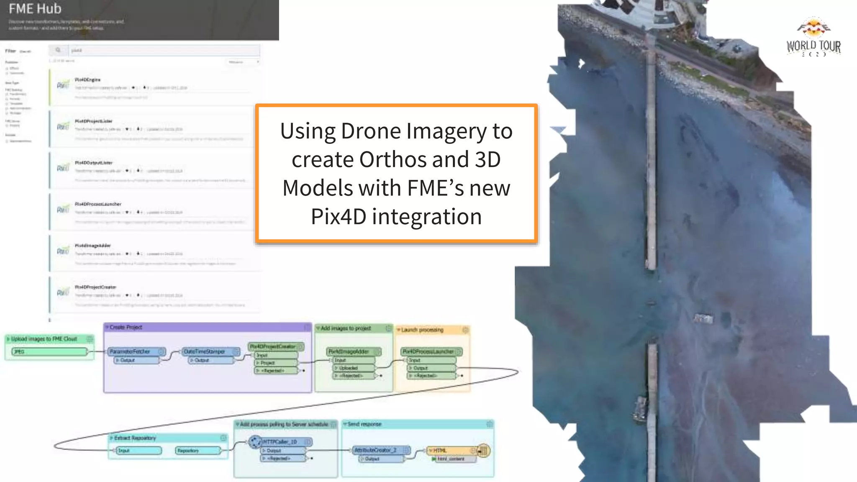Image resolution: width=857 pixels, height=482 pixels.
Task: Click the Pix4D logo beside Pix4DProjectCreator result
Action: pyautogui.click(x=63, y=292)
